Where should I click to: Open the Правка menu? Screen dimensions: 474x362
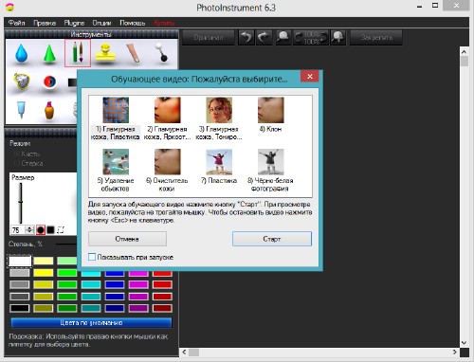pyautogui.click(x=45, y=23)
